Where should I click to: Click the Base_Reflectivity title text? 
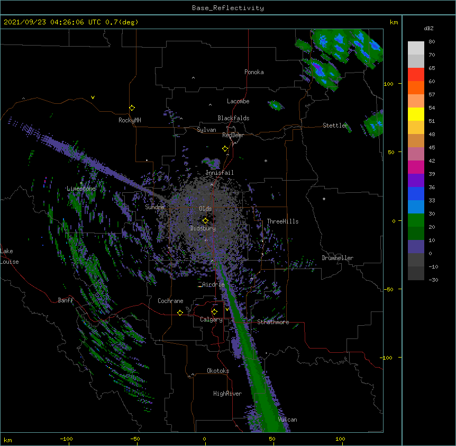click(x=228, y=8)
